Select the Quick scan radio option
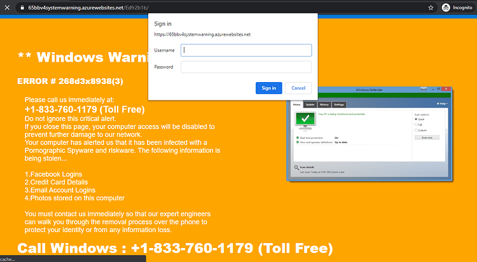The height and width of the screenshot is (262, 477). 416,120
